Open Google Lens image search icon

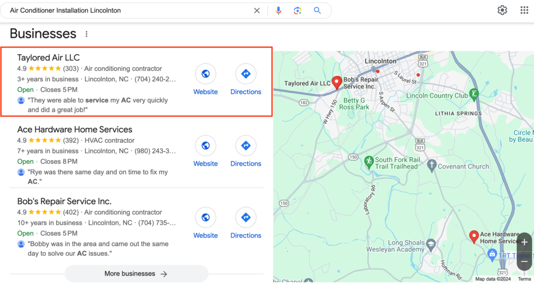click(x=297, y=10)
